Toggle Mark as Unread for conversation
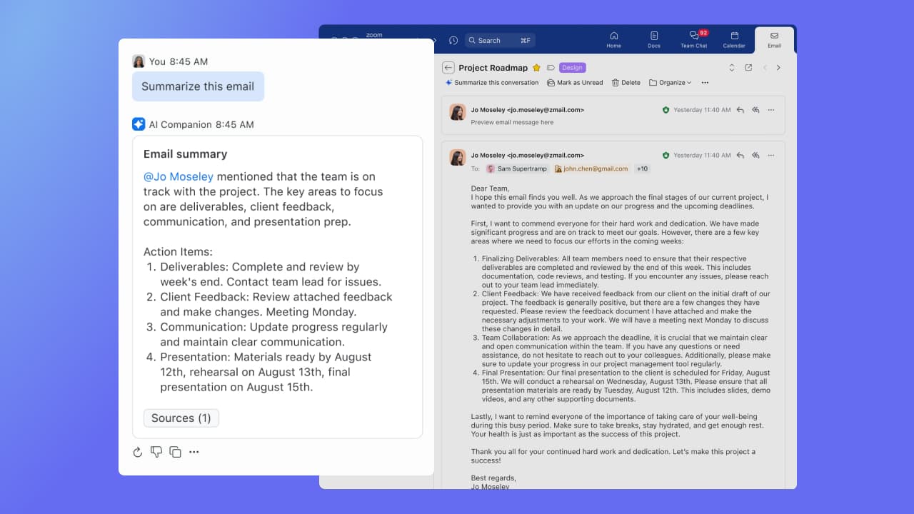The image size is (914, 514). coord(575,83)
